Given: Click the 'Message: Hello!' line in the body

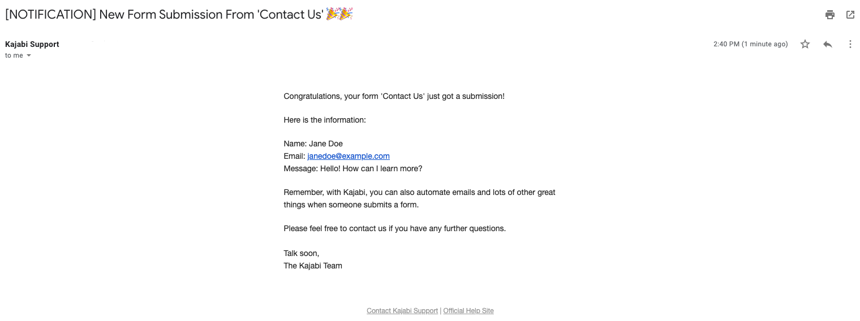Looking at the screenshot, I should pyautogui.click(x=353, y=168).
